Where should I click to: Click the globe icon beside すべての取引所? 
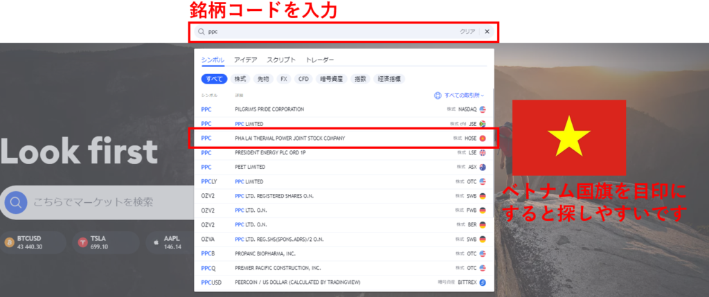[438, 96]
